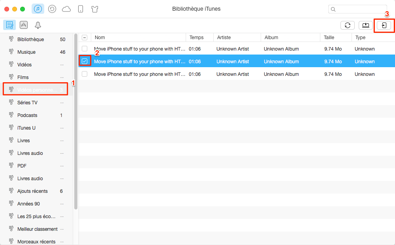Select Les 25 plus écoutés playlist

pyautogui.click(x=36, y=216)
